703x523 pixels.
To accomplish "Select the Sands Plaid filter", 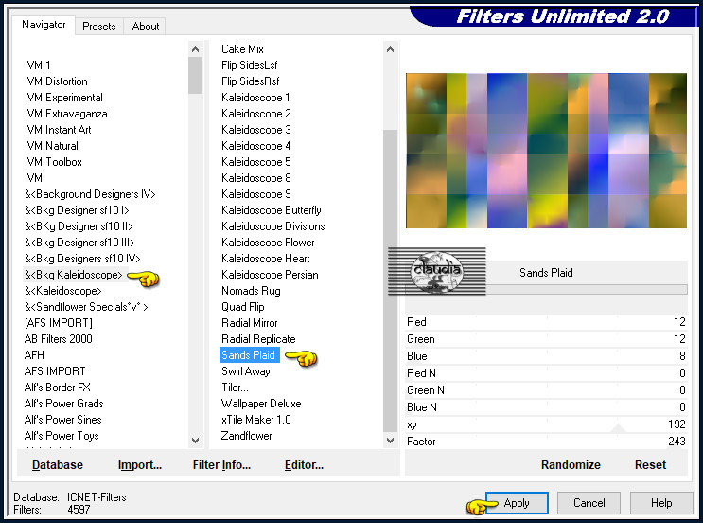I will click(249, 355).
